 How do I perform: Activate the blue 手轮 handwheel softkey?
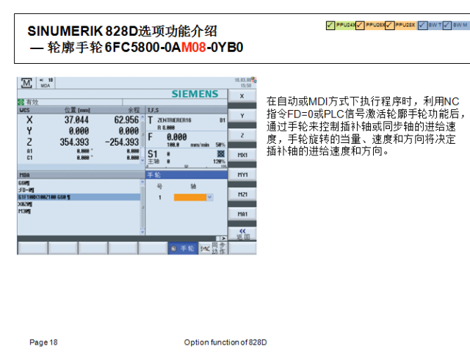tap(183, 249)
